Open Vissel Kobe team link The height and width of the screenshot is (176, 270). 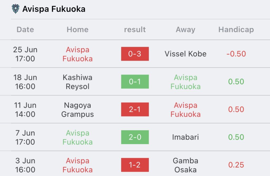point(185,54)
